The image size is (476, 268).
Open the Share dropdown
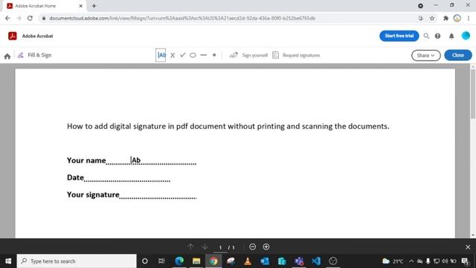[425, 55]
